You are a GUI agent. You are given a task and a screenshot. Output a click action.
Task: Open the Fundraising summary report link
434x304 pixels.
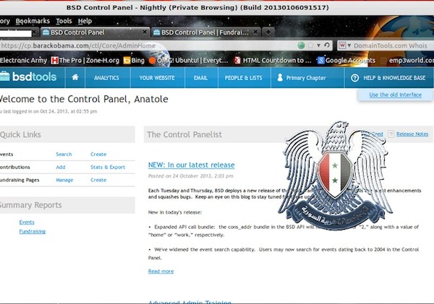[x=32, y=231]
